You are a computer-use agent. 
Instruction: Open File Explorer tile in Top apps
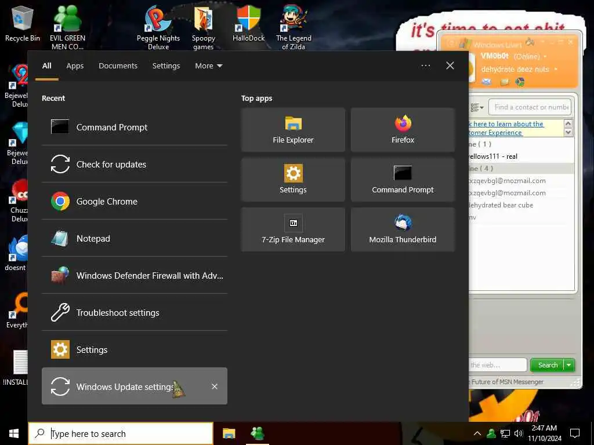point(293,130)
